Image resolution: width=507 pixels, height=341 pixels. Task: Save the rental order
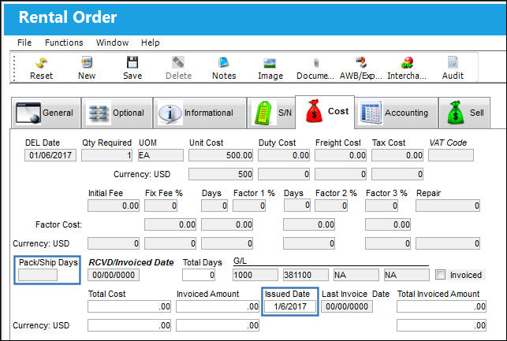tap(132, 69)
